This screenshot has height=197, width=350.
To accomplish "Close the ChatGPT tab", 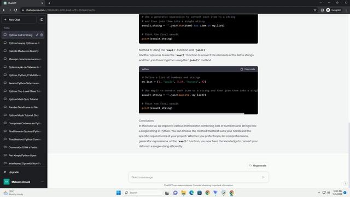I will [42, 3].
